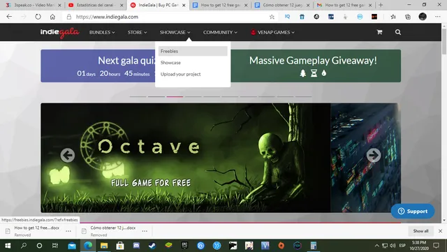Open File Explorer from taskbar

(104, 246)
